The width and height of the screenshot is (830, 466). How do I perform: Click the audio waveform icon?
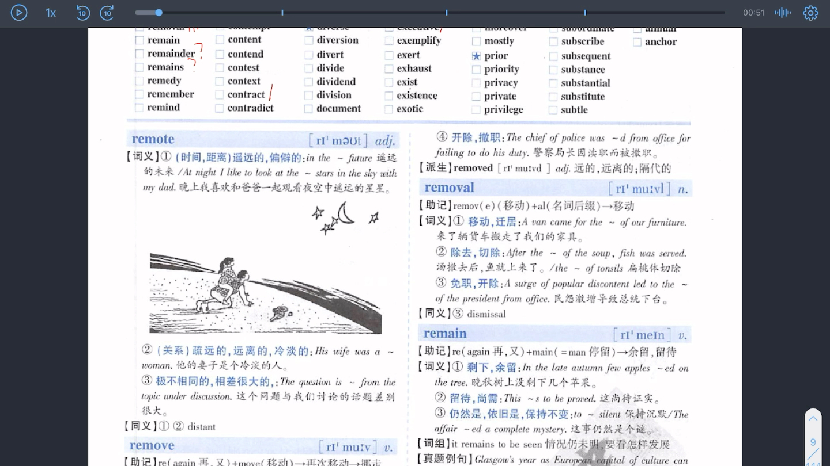pos(783,13)
